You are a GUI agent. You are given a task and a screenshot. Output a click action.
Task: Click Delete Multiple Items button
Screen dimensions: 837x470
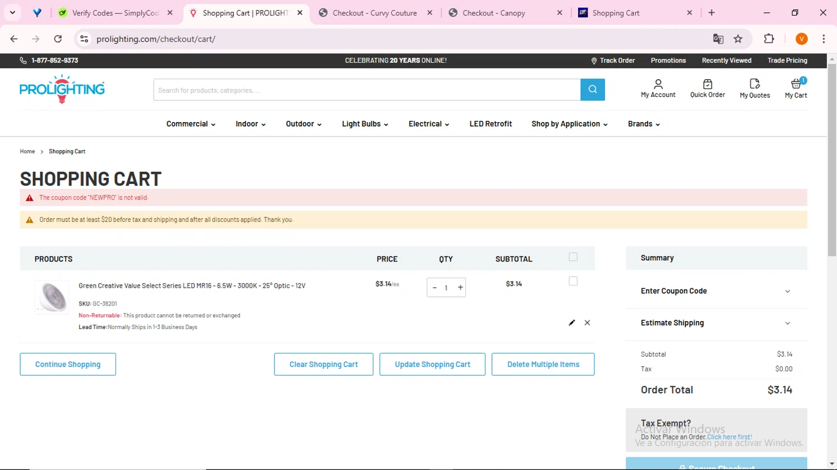543,364
